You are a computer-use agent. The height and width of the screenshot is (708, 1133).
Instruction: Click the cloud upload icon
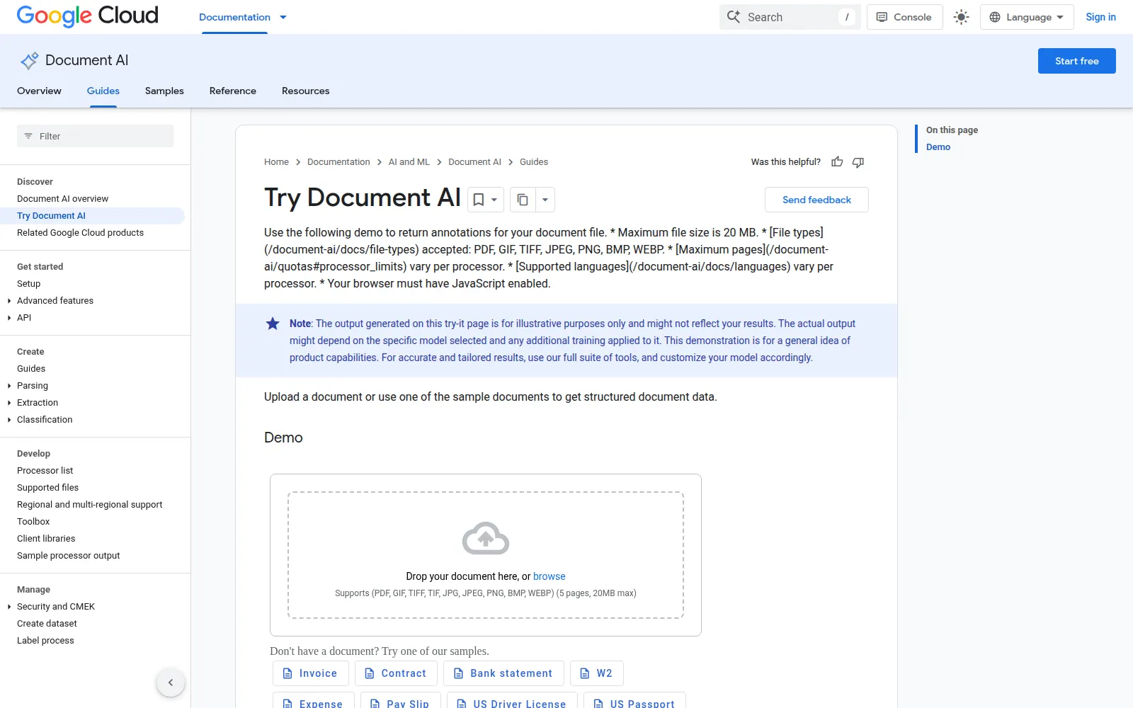pos(486,538)
